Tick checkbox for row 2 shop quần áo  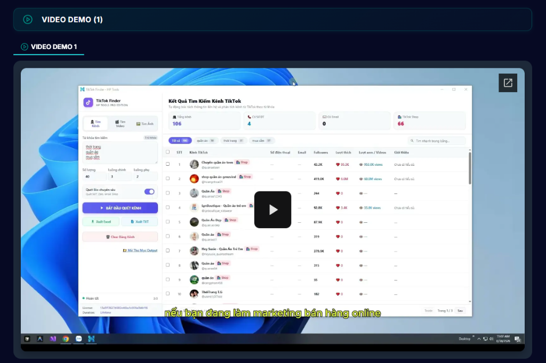(x=168, y=178)
